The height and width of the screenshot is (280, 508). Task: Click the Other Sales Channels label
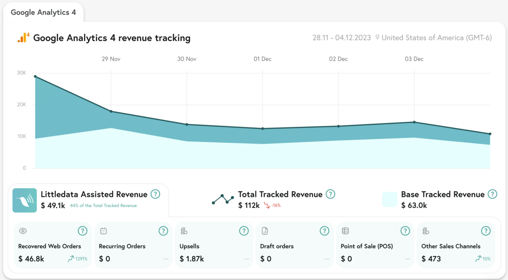tap(451, 246)
